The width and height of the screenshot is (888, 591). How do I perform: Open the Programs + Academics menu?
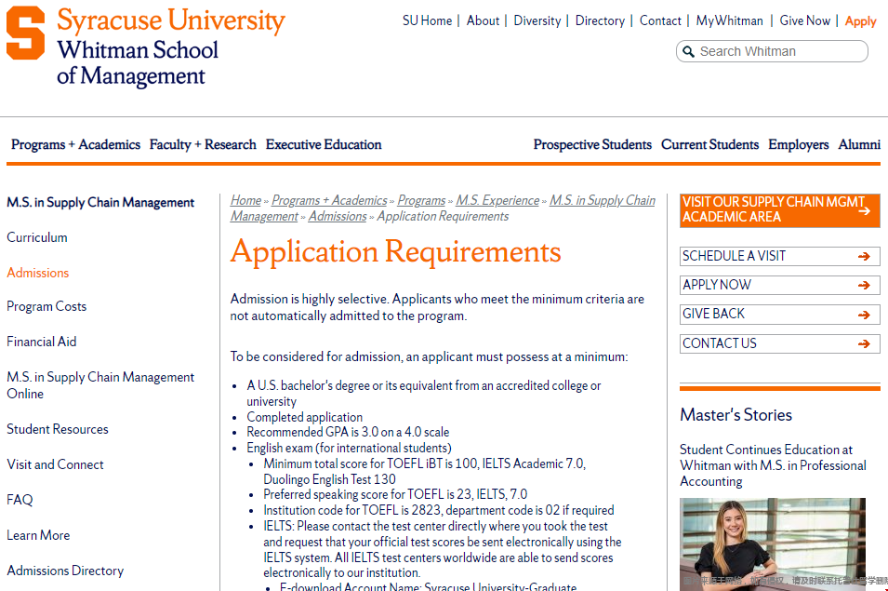click(x=75, y=144)
